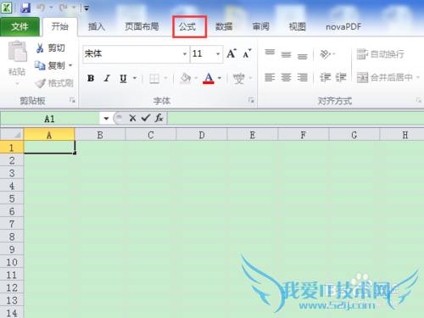Click 合并后居中 (Merge & Center)
424x318 pixels.
(x=384, y=77)
